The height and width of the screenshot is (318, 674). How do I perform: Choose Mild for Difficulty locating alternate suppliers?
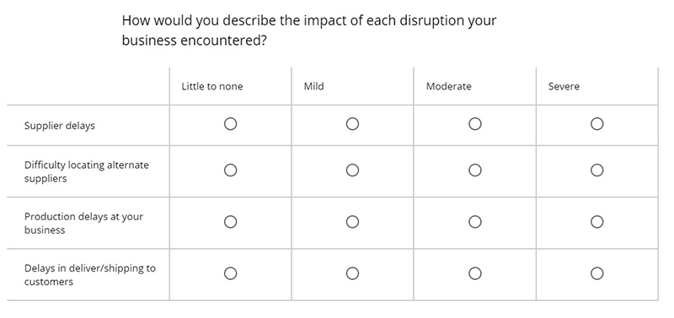pos(352,170)
